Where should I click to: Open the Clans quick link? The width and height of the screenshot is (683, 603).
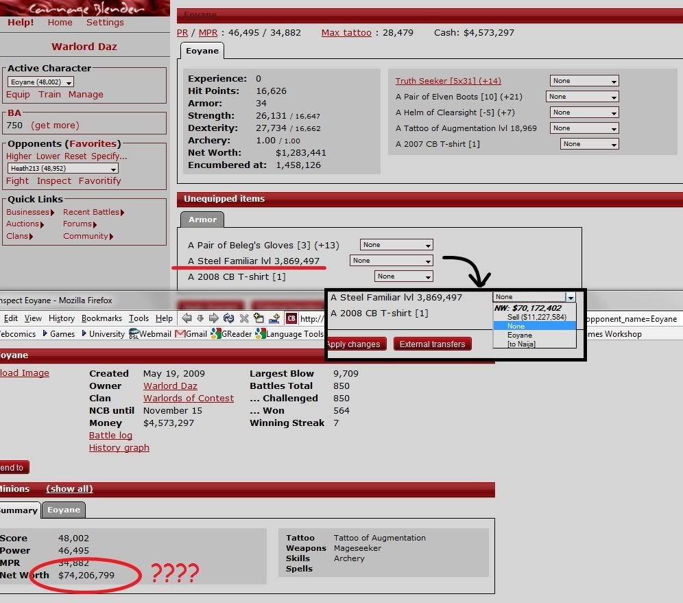tap(20, 236)
